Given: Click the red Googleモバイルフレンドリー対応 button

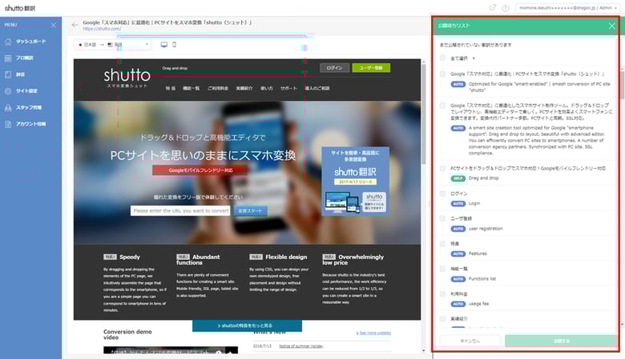Looking at the screenshot, I should coord(200,170).
